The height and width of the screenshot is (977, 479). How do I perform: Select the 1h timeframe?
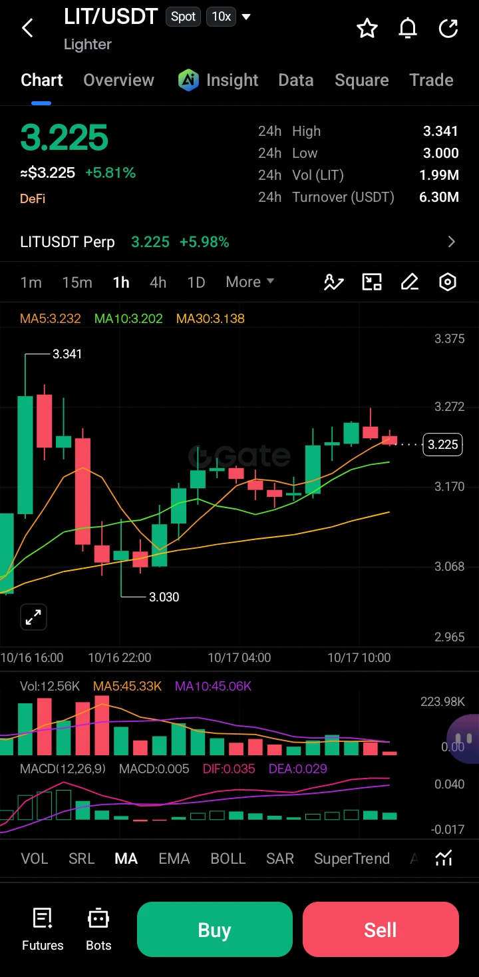pos(121,282)
